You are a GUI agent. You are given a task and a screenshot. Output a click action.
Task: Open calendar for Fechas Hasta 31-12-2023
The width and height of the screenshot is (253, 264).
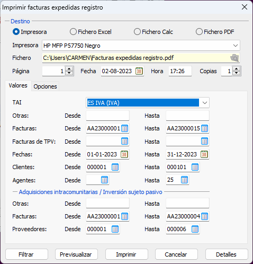coord(204,154)
